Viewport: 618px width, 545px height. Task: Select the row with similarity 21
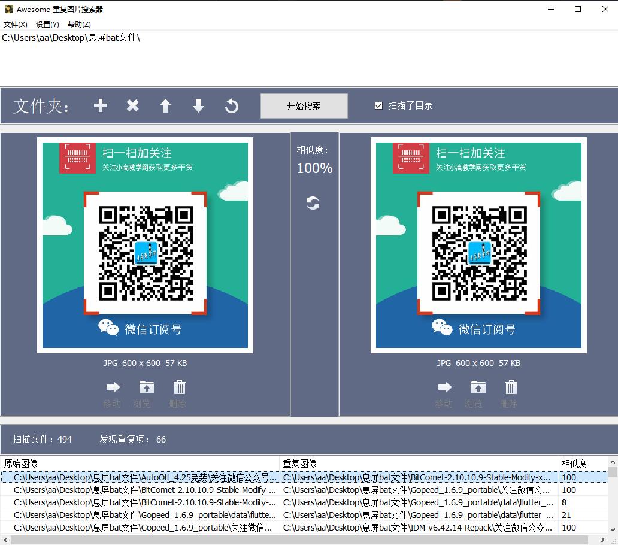304,515
